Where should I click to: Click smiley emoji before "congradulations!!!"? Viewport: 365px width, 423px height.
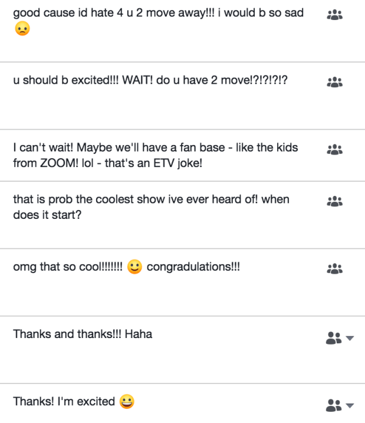coord(134,268)
